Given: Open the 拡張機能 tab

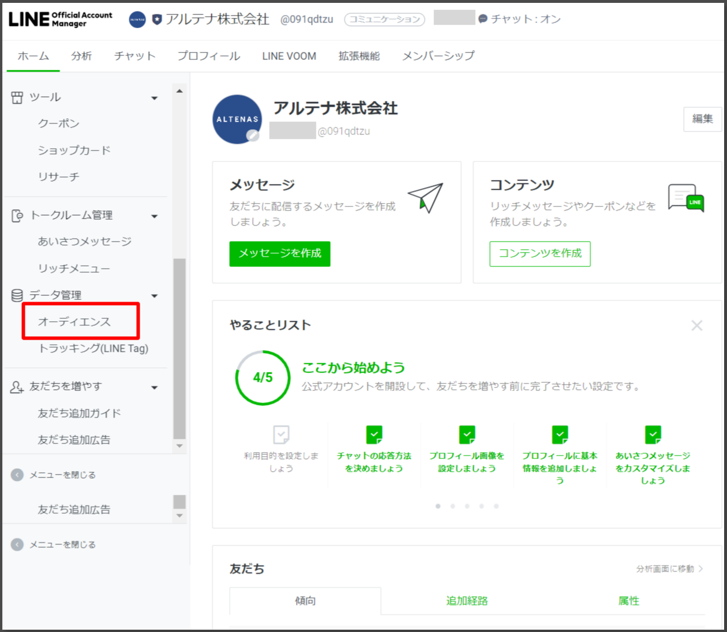Looking at the screenshot, I should [x=359, y=56].
